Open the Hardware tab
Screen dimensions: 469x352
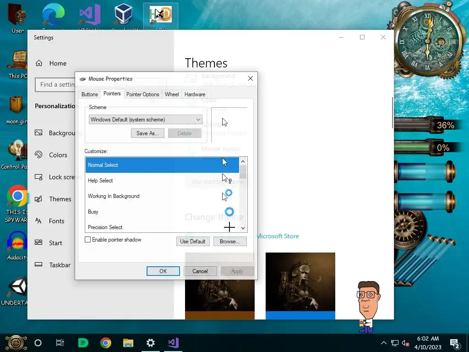click(195, 94)
